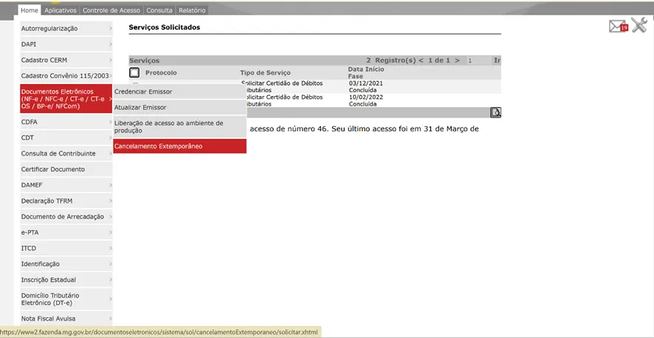The height and width of the screenshot is (338, 654).
Task: Open the tools wrench and screwdriver icon
Action: pyautogui.click(x=639, y=25)
